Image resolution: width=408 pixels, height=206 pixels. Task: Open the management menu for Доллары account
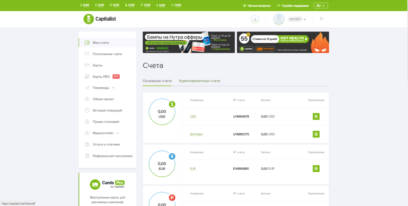tap(316, 134)
